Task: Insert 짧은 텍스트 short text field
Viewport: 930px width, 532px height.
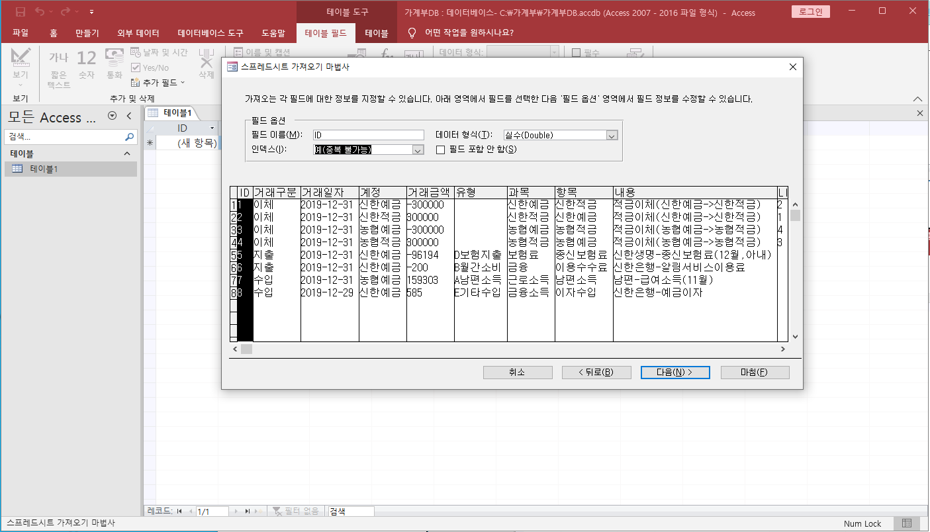Action: [60, 70]
